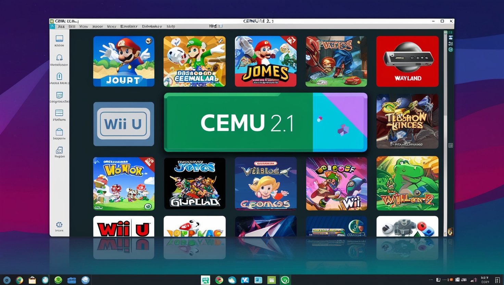Open the first text menu after the app icon
Image resolution: width=504 pixels, height=285 pixels.
61,26
